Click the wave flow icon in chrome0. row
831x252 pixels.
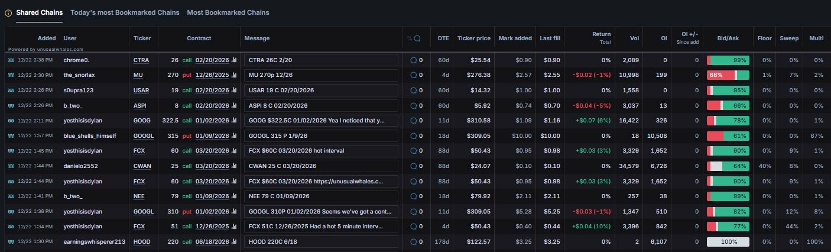tap(11, 60)
